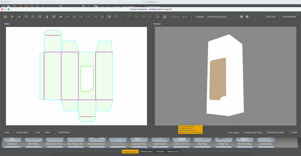
Task: Select the Display Tray template thumbnail
Action: (223, 141)
